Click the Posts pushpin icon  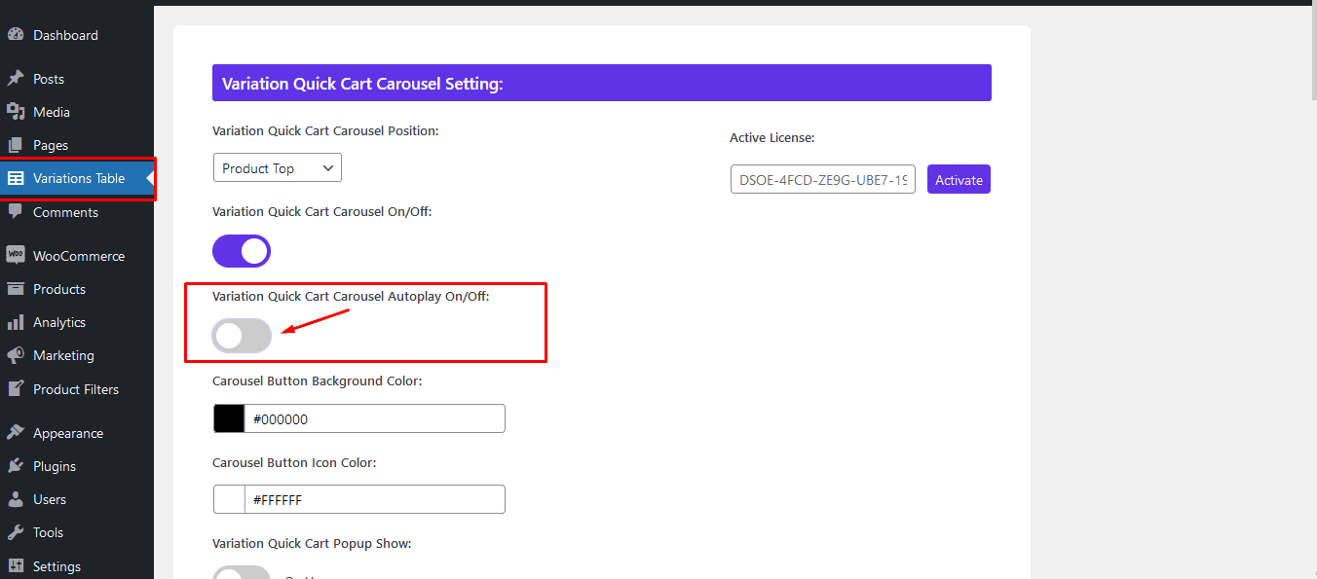[16, 79]
